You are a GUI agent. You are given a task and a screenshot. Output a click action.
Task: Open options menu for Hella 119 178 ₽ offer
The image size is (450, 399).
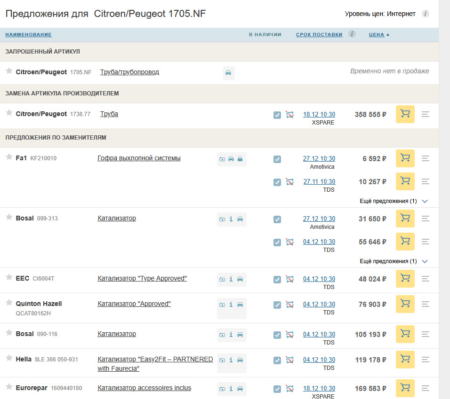426,360
